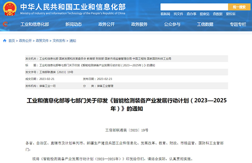Viewport: 252px width, 163px height.
Task: Click 政策文件 in the breadcrumb
Action: [42, 41]
